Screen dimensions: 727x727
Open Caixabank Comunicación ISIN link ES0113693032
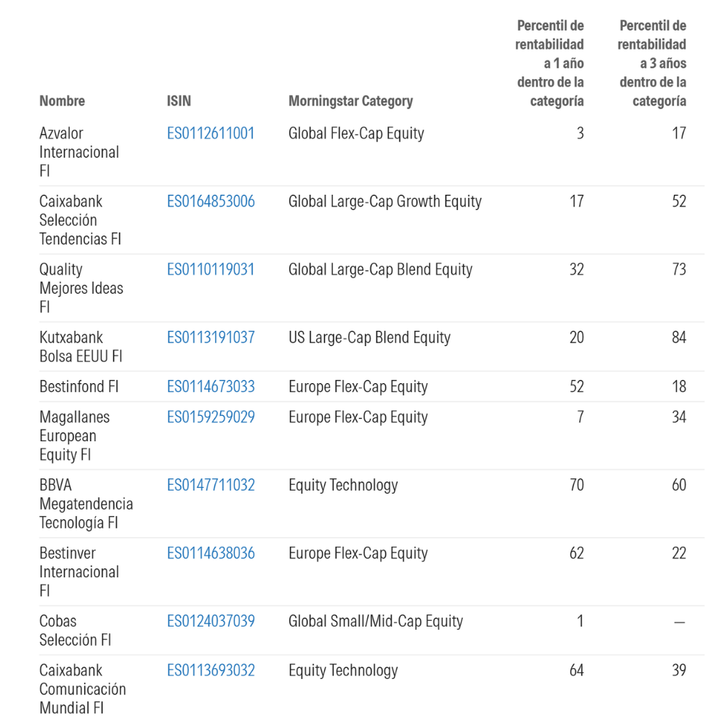(x=211, y=670)
